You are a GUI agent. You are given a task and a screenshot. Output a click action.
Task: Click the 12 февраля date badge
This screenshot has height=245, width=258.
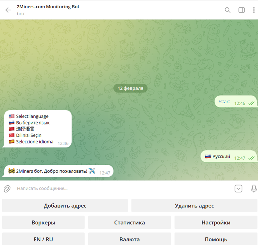[x=130, y=88]
